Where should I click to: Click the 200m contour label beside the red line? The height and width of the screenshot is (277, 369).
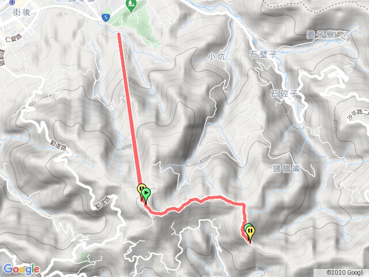tap(134, 82)
